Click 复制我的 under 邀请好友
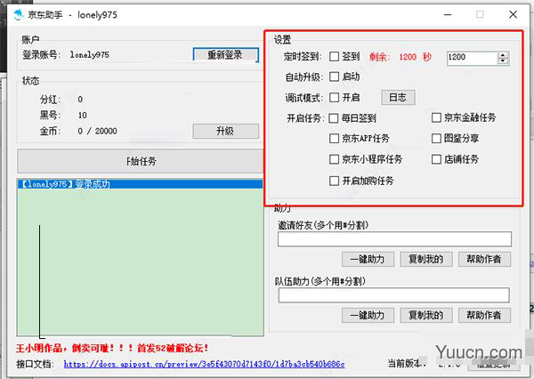This screenshot has width=534, height=379. coord(426,260)
